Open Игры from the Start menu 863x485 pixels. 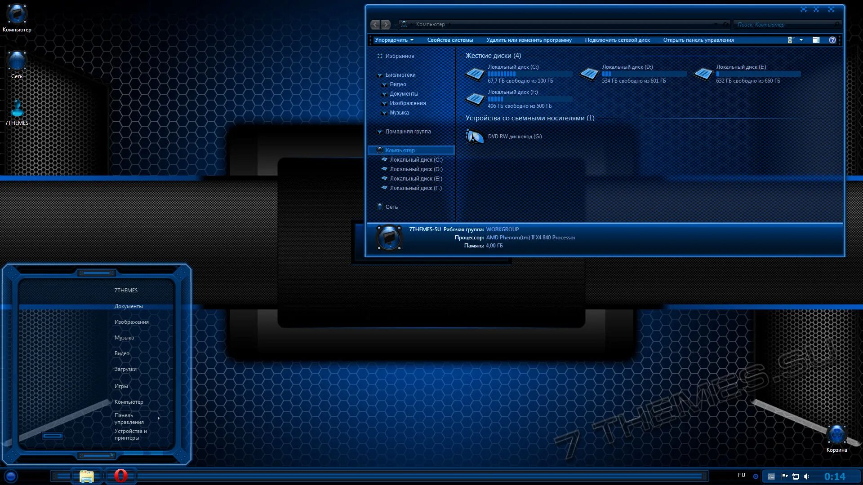point(121,386)
